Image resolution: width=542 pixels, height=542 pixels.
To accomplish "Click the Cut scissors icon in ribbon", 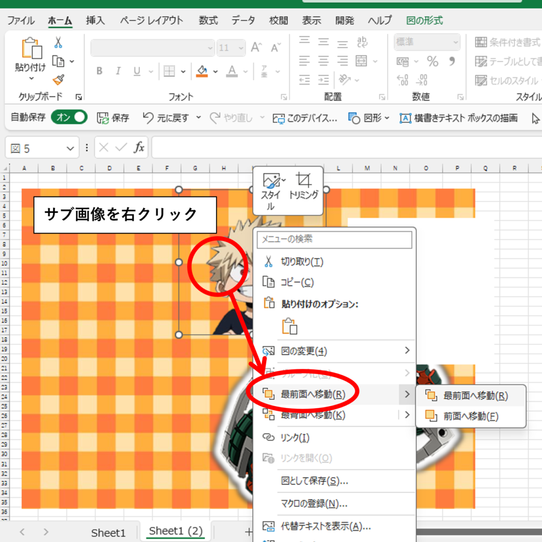I will click(58, 42).
